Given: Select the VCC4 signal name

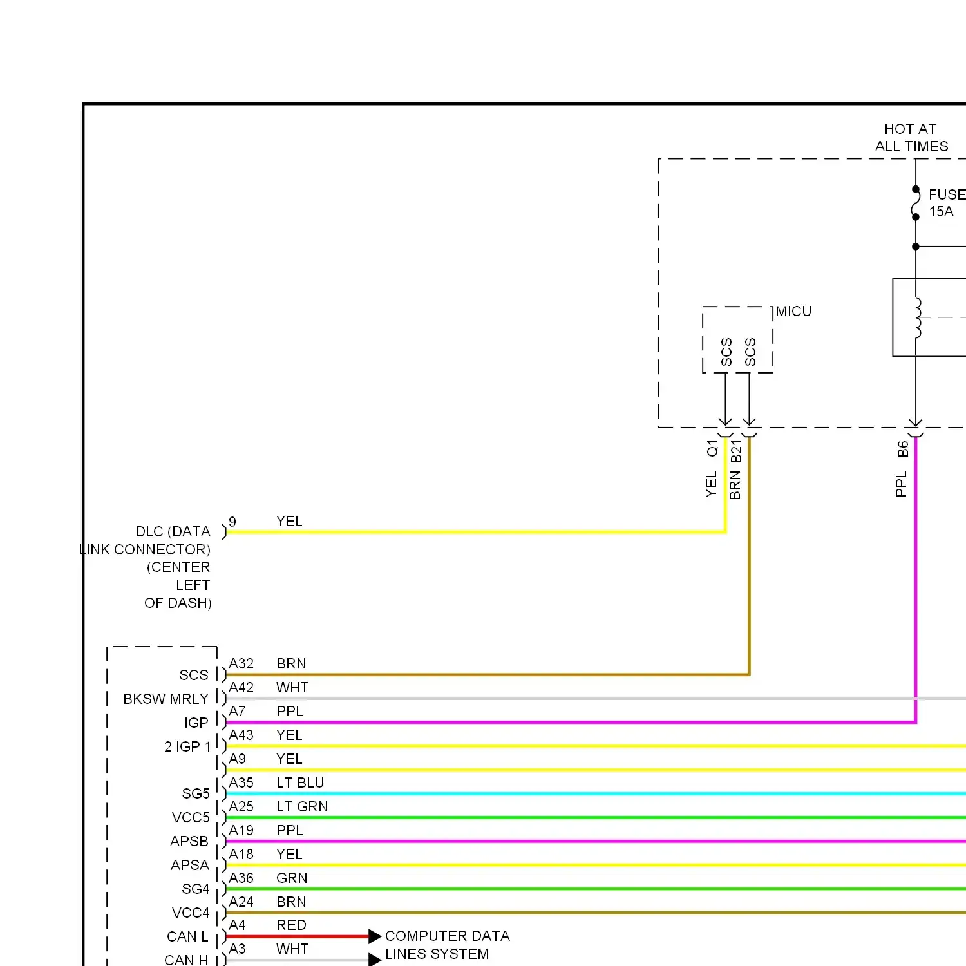Looking at the screenshot, I should coord(191,913).
